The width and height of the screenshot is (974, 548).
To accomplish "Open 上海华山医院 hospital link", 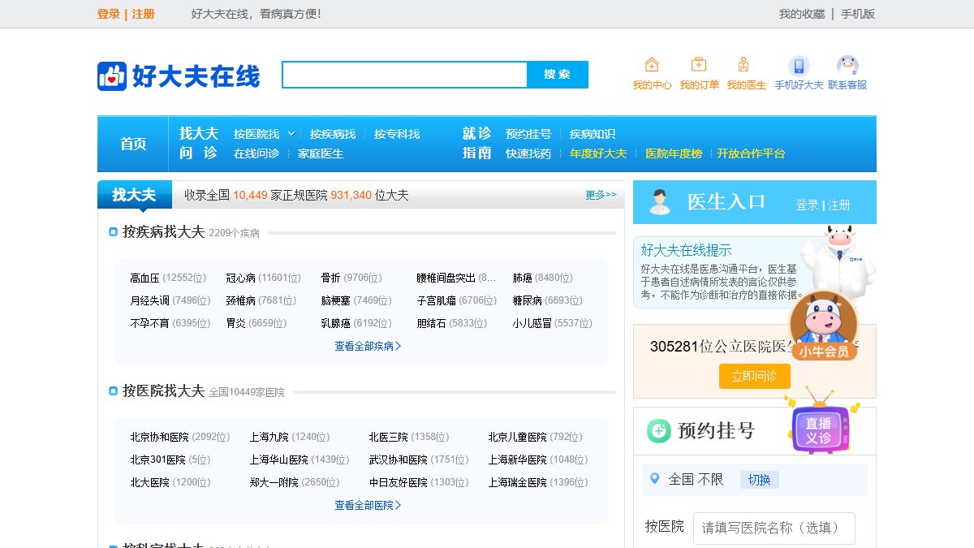I will click(x=279, y=460).
